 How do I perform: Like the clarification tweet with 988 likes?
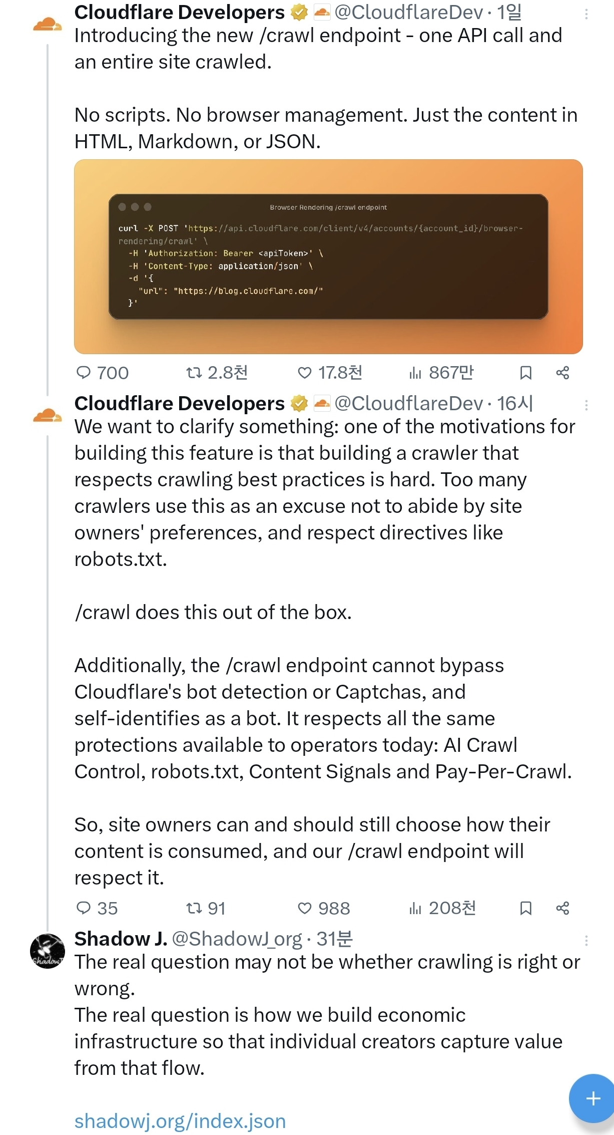pos(304,908)
